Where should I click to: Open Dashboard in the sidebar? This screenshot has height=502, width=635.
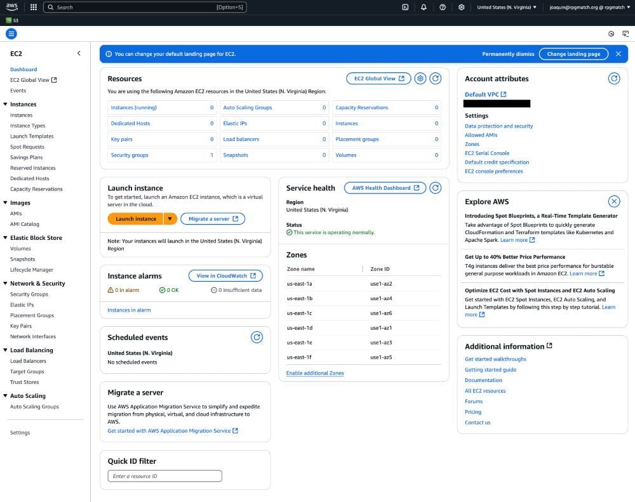[23, 69]
